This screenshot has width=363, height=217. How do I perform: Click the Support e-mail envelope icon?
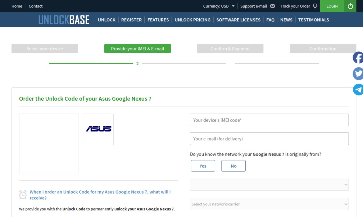(273, 6)
